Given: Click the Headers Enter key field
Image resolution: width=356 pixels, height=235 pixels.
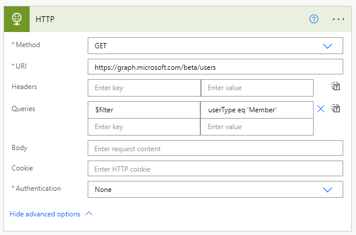Looking at the screenshot, I should (x=144, y=88).
